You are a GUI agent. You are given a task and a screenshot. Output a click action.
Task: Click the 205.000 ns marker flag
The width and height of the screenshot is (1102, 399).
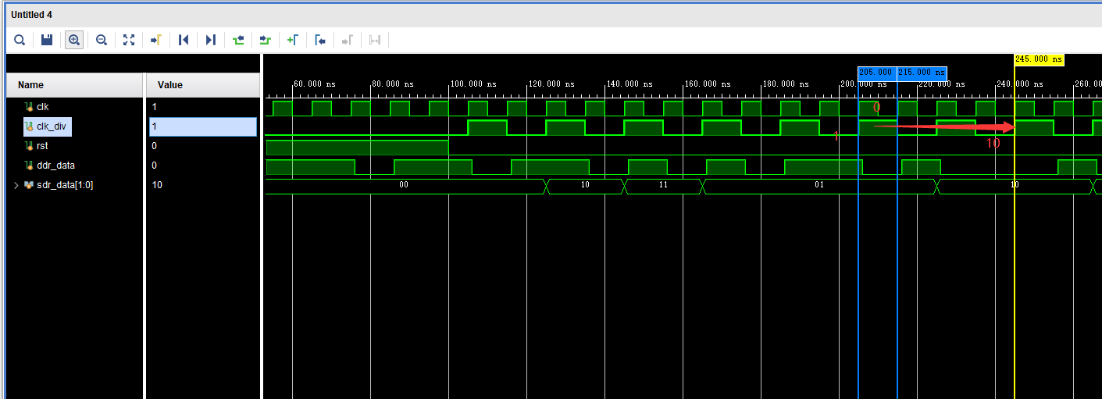pos(877,73)
